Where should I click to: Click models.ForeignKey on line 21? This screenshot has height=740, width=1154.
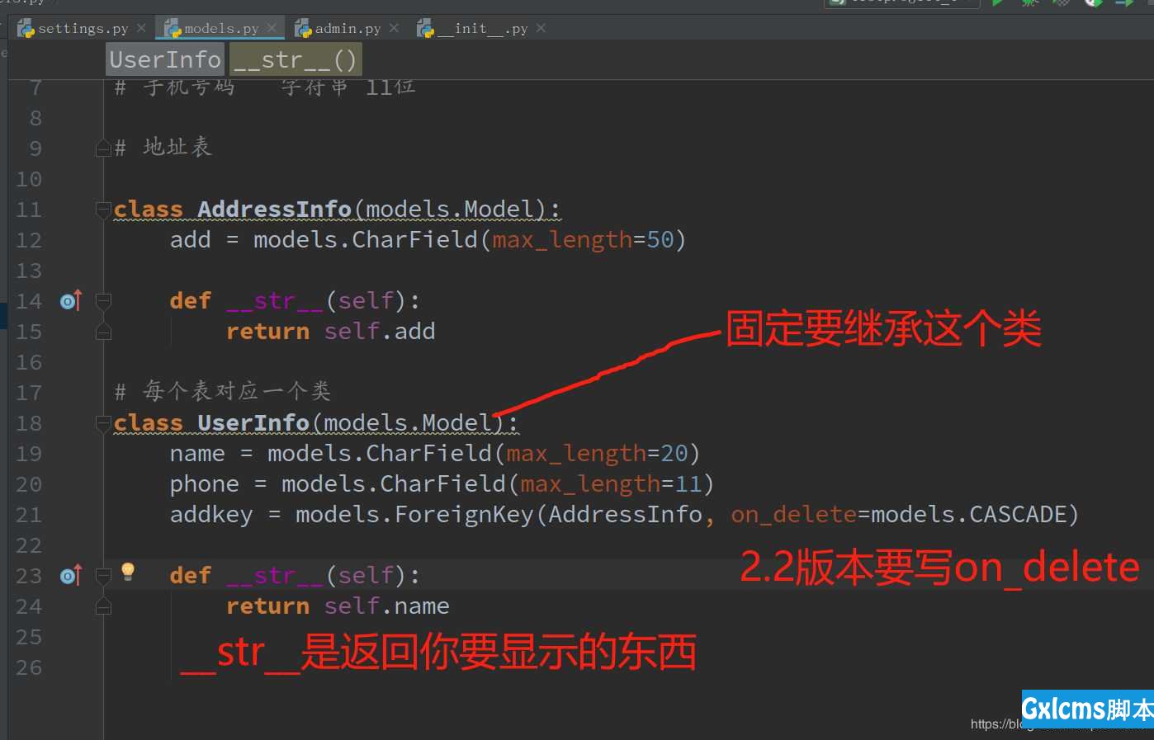click(415, 515)
